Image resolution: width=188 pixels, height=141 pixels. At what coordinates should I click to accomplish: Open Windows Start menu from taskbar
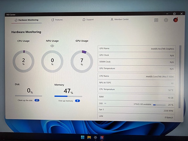pyautogui.click(x=83, y=137)
